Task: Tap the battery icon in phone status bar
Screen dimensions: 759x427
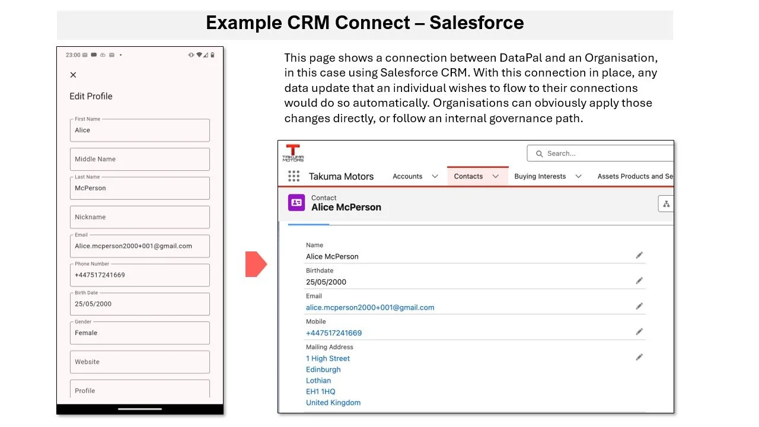Action: (213, 55)
